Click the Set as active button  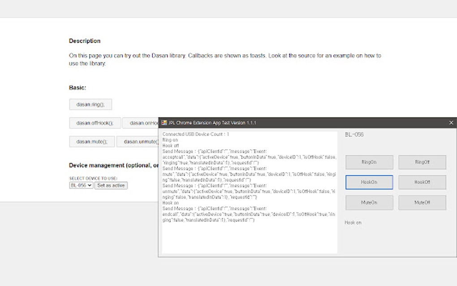[x=111, y=185]
